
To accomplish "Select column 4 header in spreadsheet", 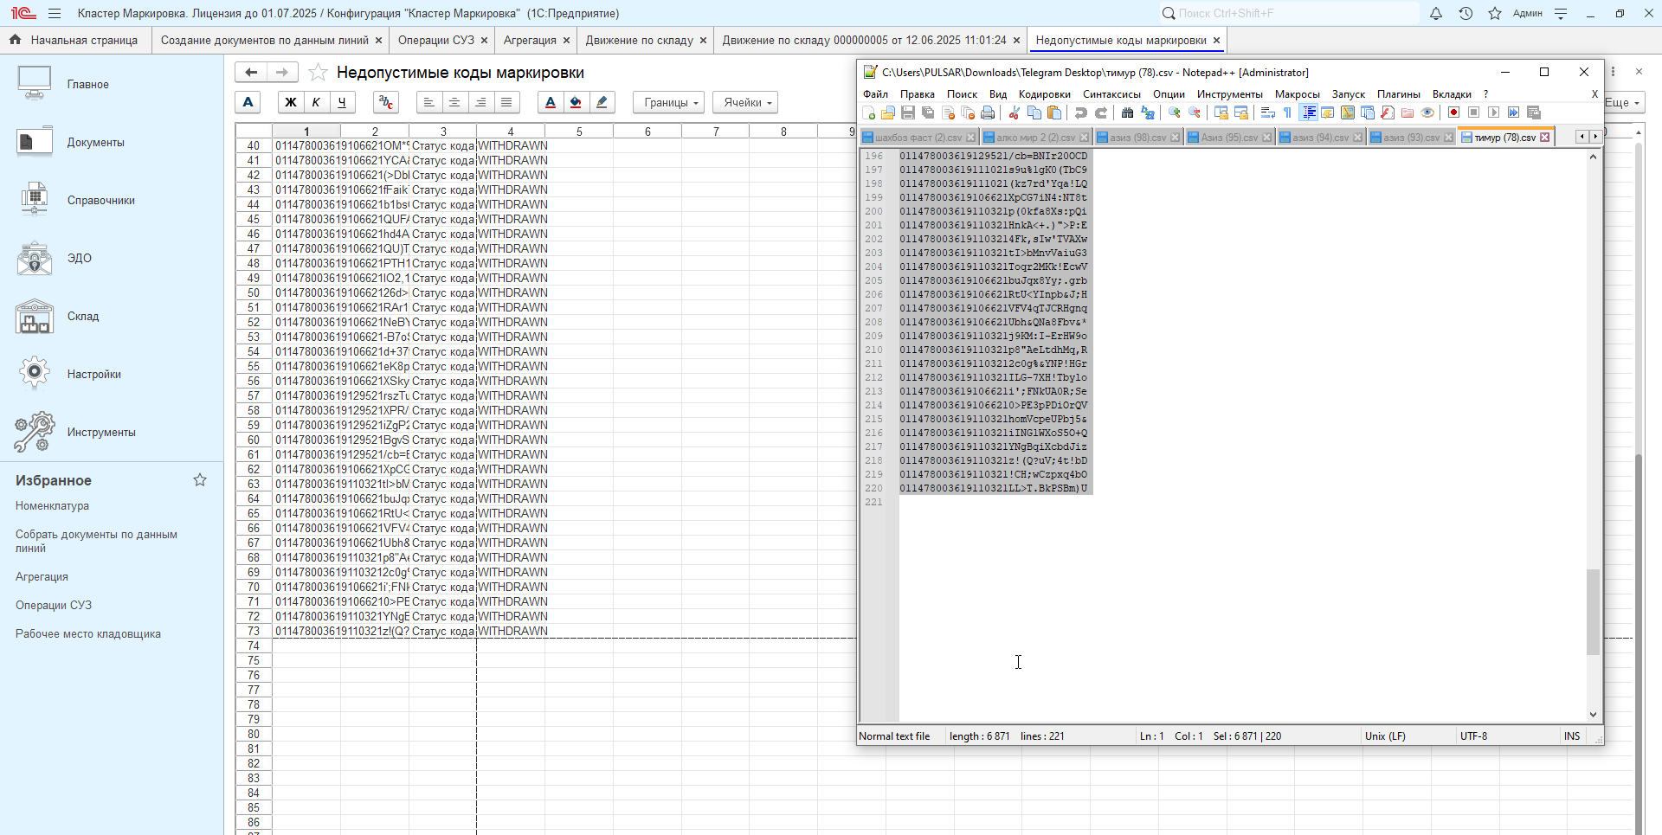I will click(511, 132).
